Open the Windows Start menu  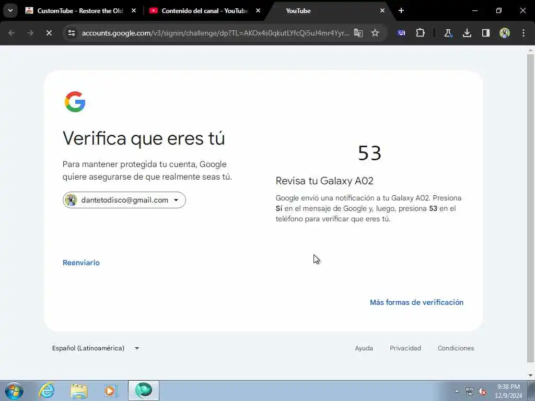14,391
